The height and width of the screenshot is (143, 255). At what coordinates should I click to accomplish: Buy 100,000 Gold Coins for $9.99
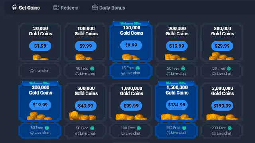(86, 46)
